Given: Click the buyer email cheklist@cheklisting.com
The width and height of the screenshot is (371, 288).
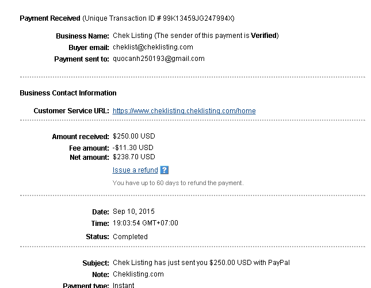Looking at the screenshot, I should (153, 47).
